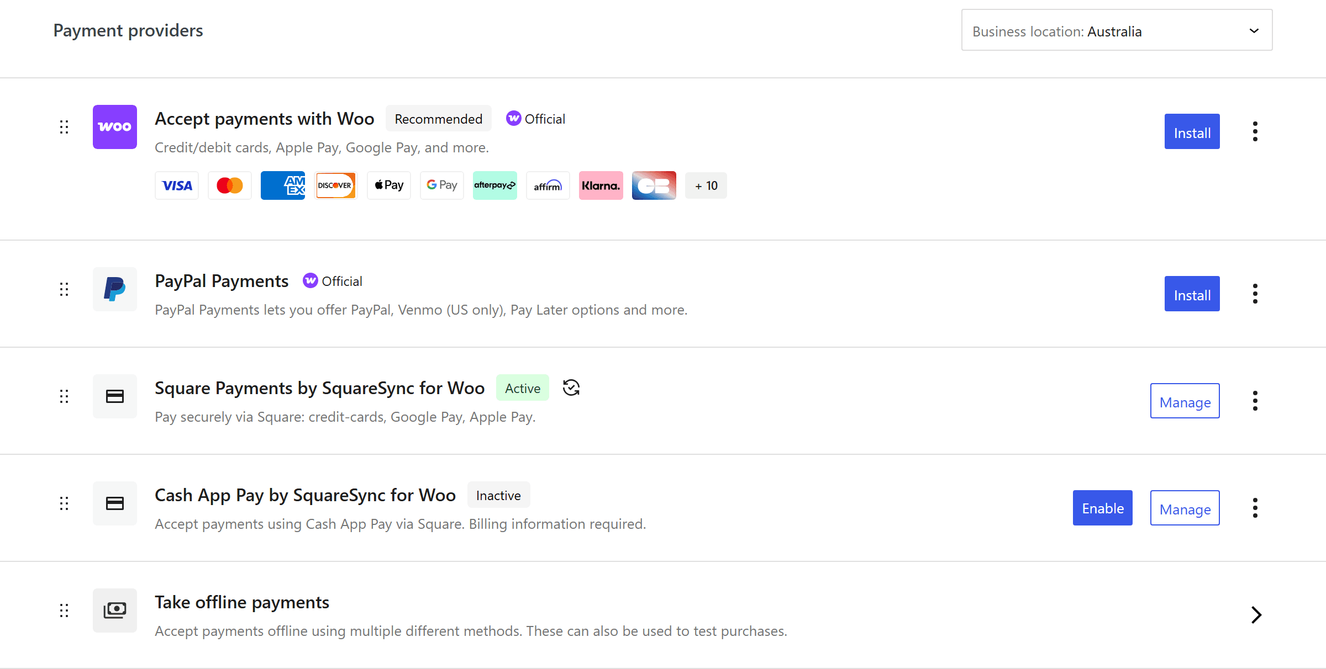Open more options menu for Square Payments
Image resolution: width=1326 pixels, height=669 pixels.
(x=1255, y=401)
